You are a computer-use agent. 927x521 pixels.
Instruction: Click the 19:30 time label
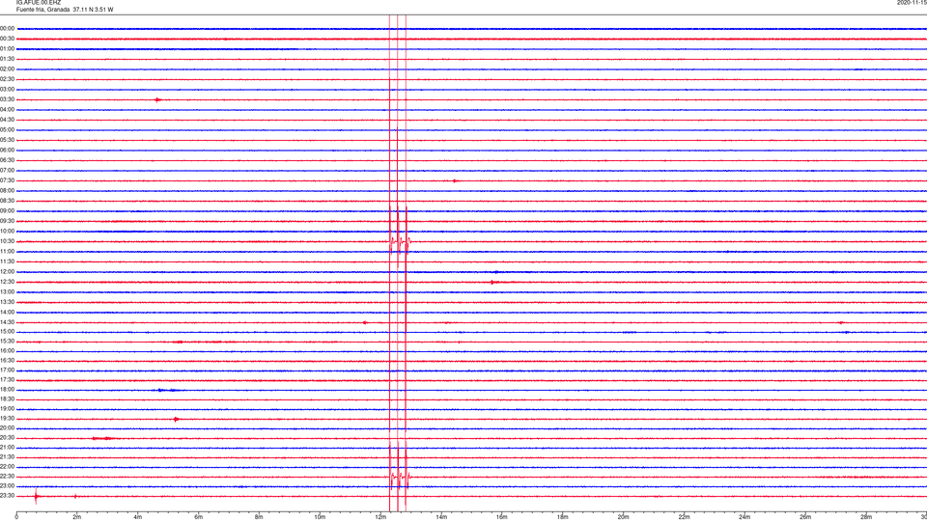pyautogui.click(x=7, y=419)
